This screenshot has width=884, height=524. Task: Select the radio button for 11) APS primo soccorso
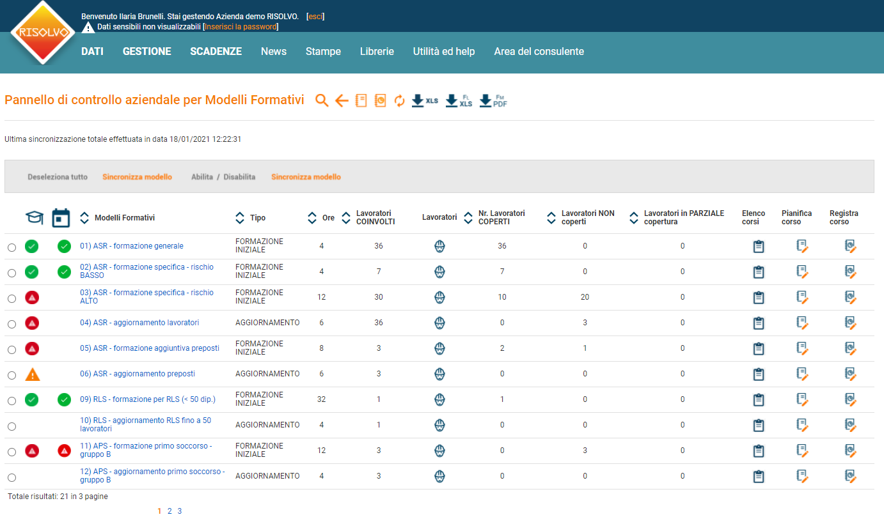12,451
